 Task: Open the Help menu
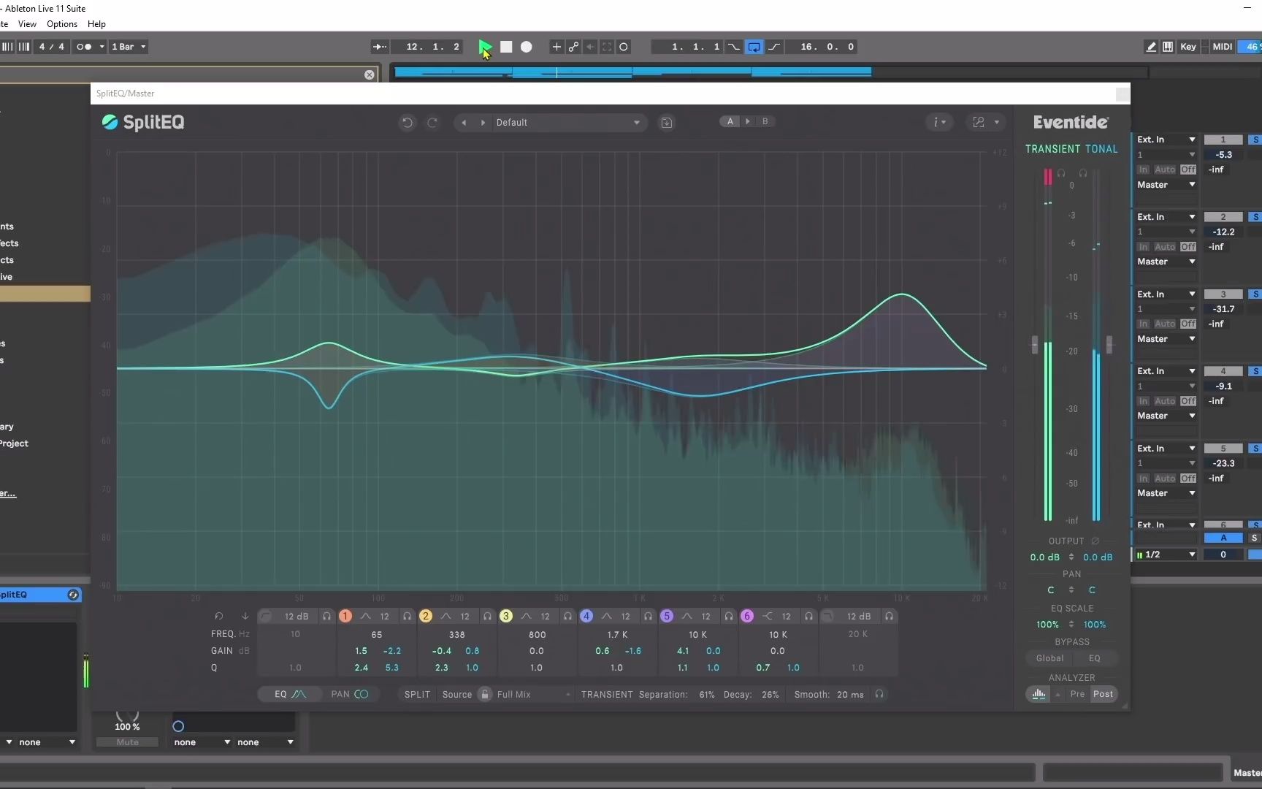(96, 24)
